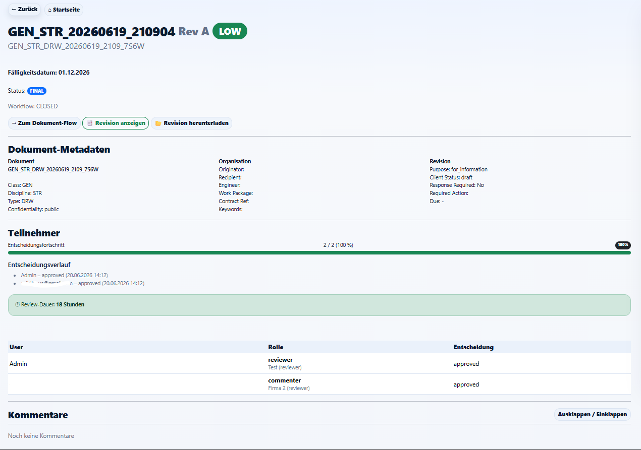The height and width of the screenshot is (450, 641).
Task: Click the Zurück back button
Action: (24, 10)
